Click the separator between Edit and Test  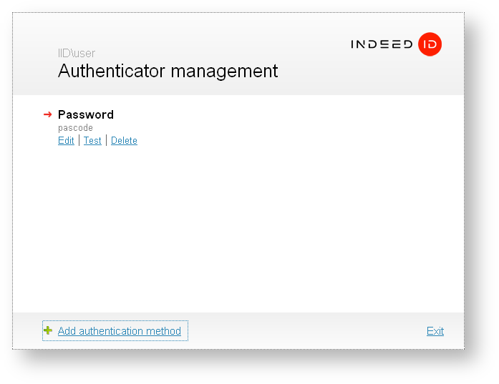click(x=79, y=141)
